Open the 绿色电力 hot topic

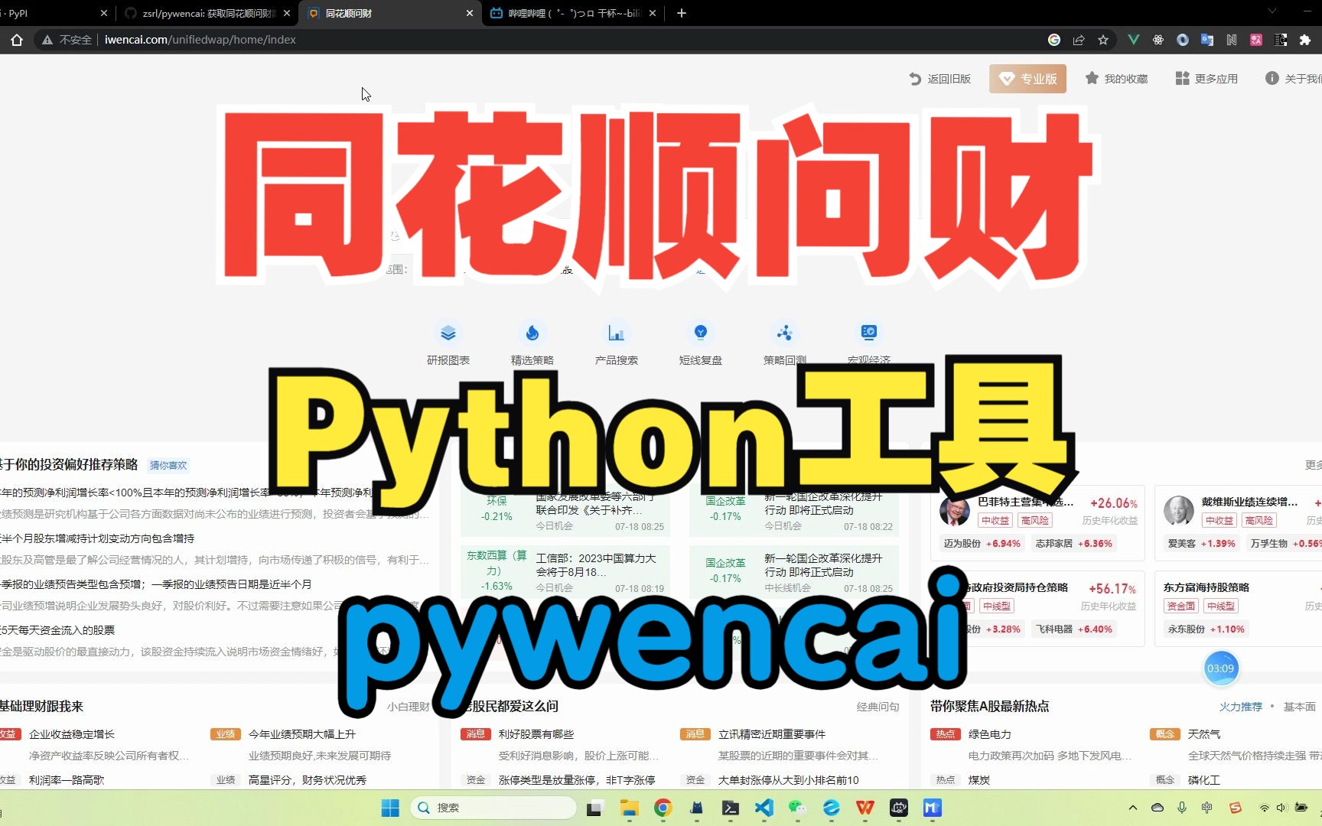coord(990,734)
